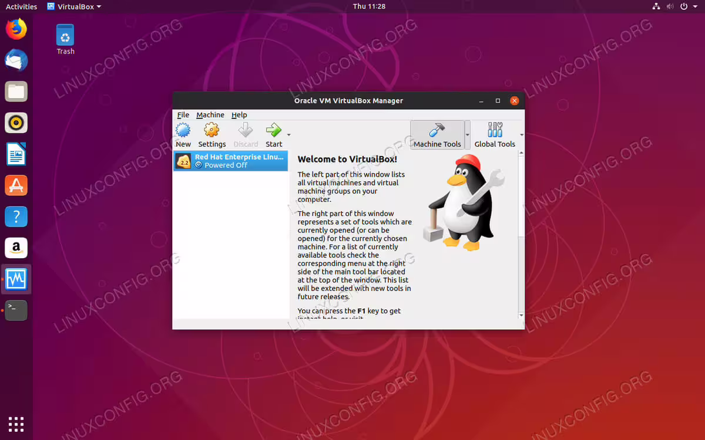Open the Machine Tools dropdown arrow
705x440 pixels.
point(468,135)
